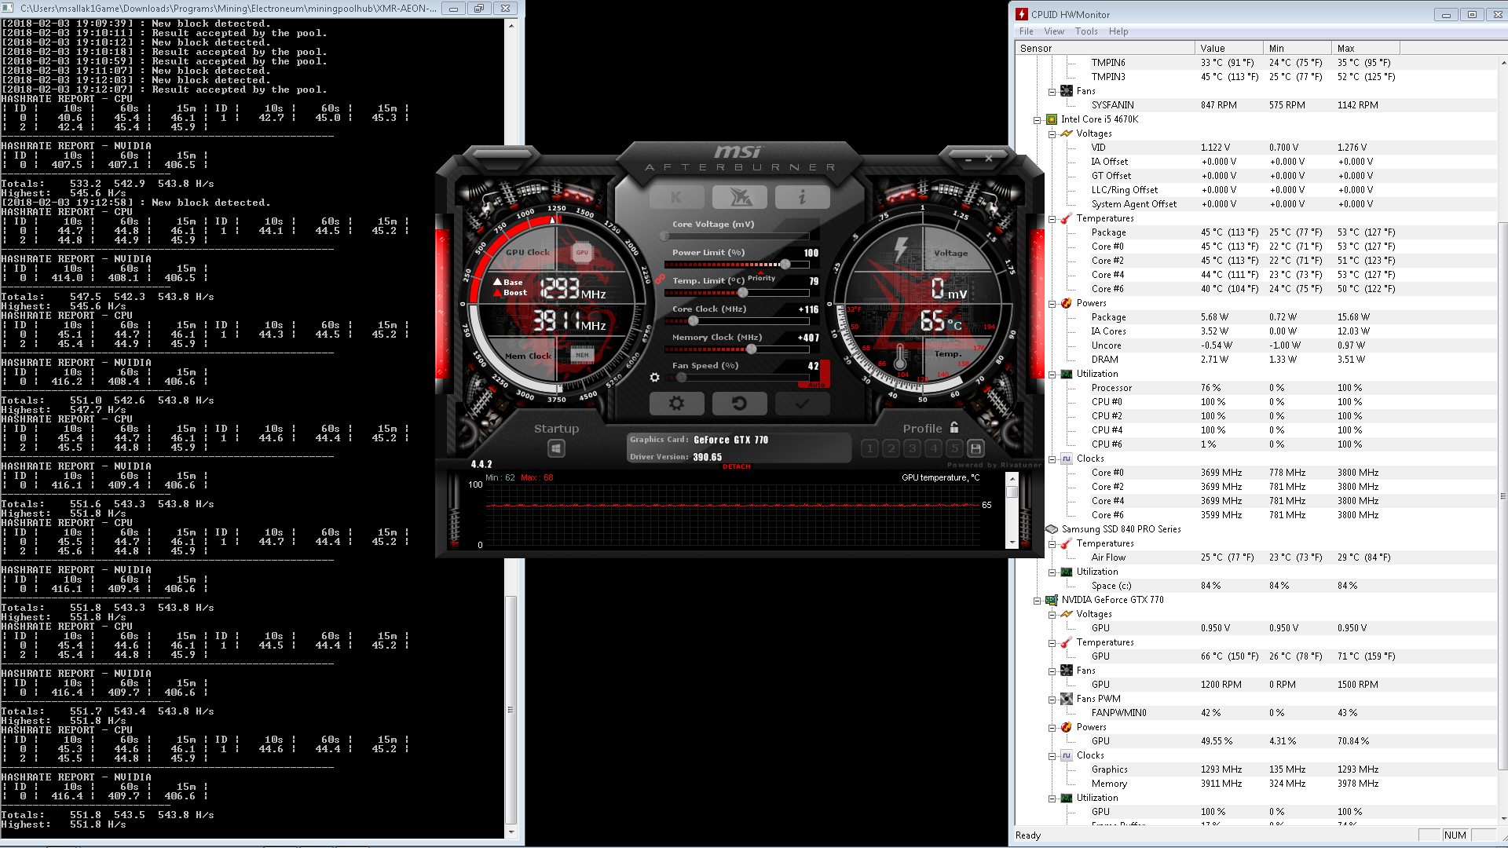Click the voltage icon beside GPU Voltages
Image resolution: width=1508 pixels, height=848 pixels.
point(1067,614)
